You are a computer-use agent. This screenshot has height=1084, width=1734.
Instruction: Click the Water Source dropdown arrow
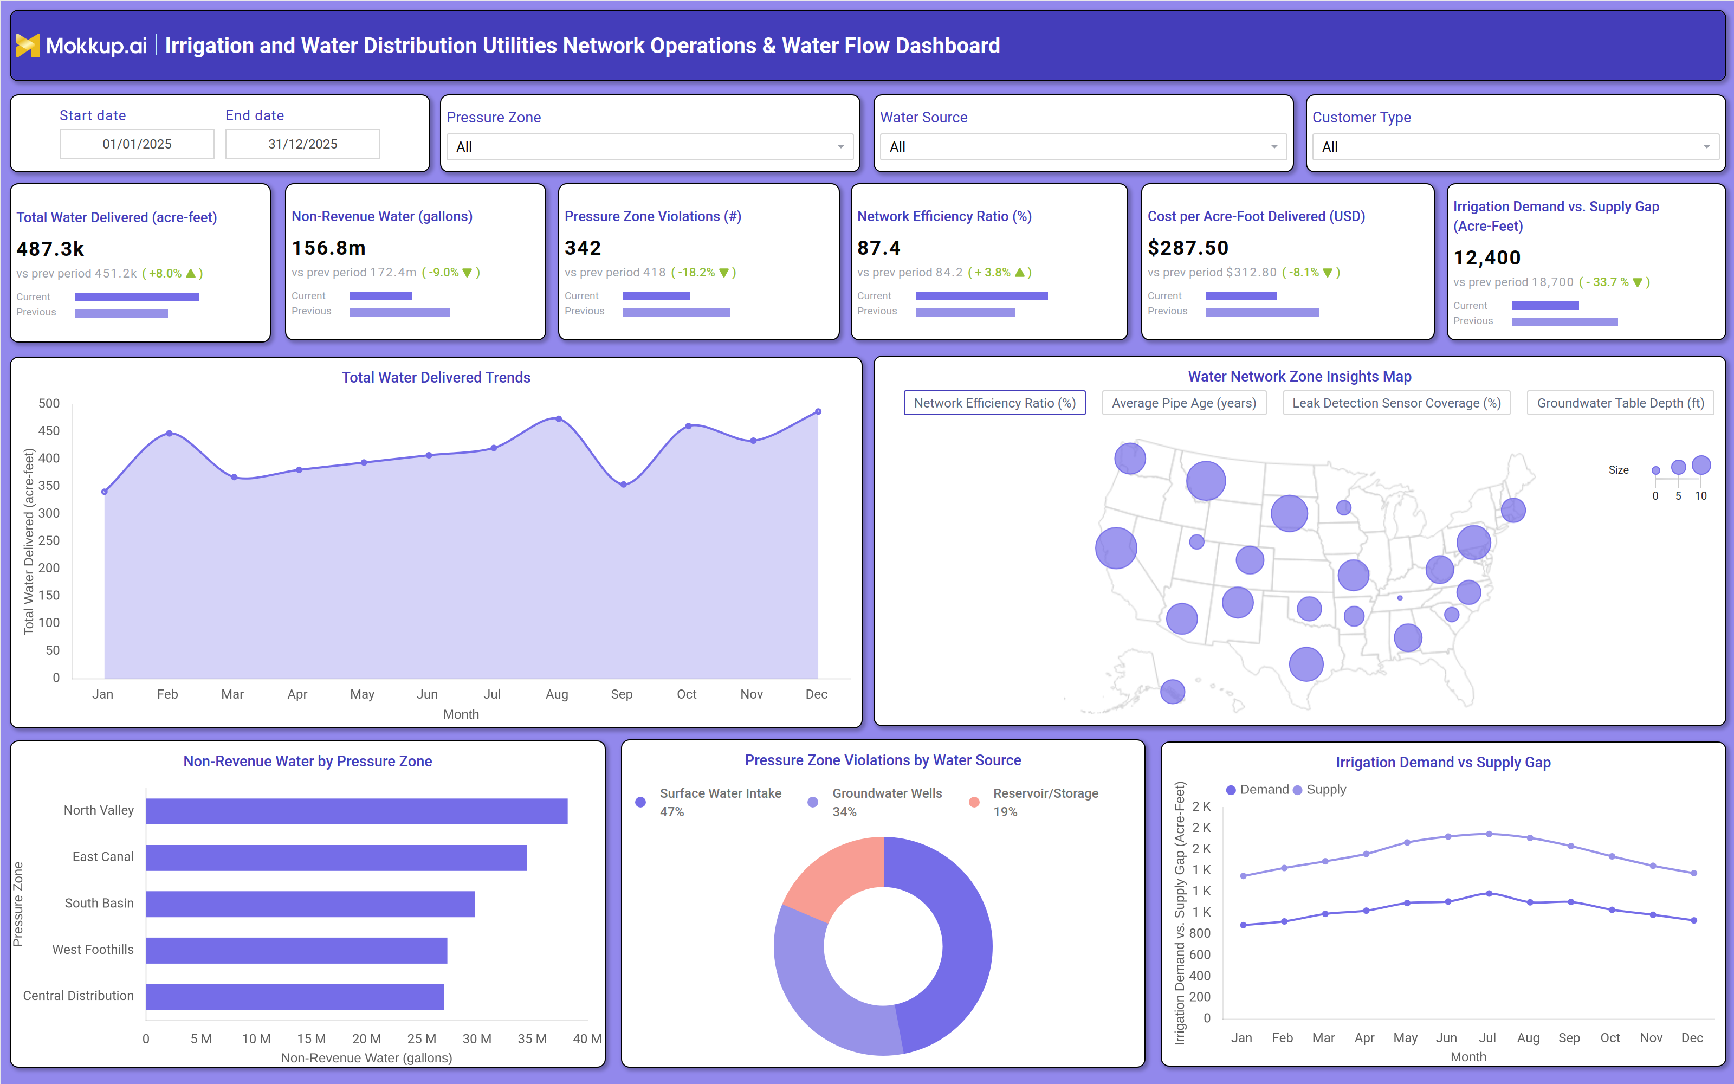pos(1274,147)
